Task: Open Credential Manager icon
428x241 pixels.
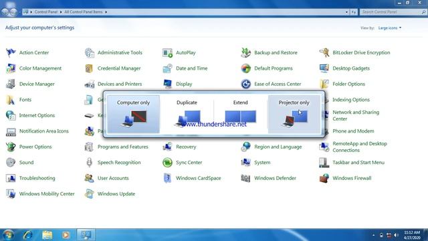Action: (x=89, y=68)
